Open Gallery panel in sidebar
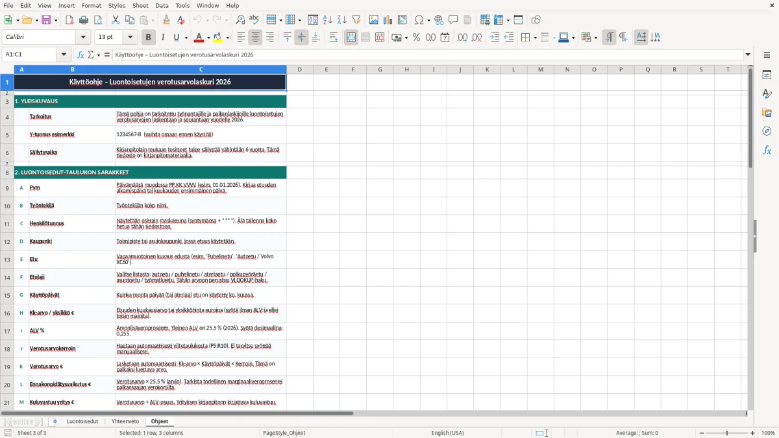This screenshot has height=438, width=779. pos(767,112)
